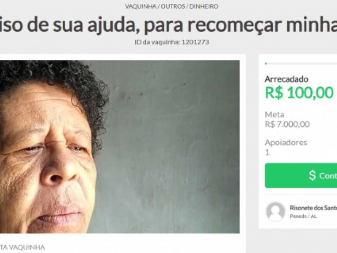Click the gray unfilled progress bar track
Image resolution: width=337 pixels, height=253 pixels.
(302, 64)
